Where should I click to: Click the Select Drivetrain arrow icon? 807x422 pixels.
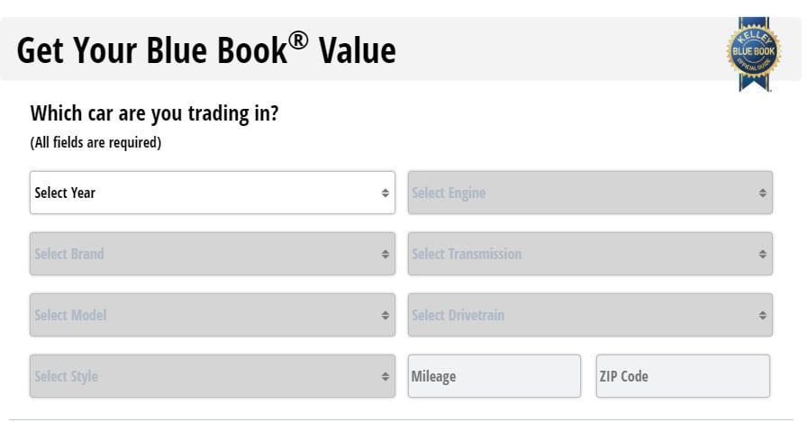[x=763, y=315]
